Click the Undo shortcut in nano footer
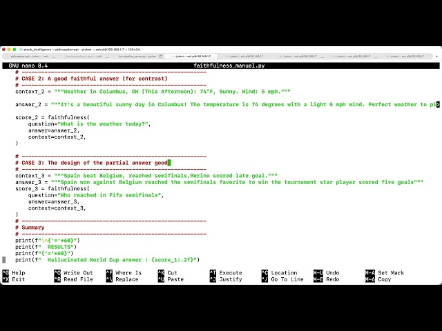 327,273
